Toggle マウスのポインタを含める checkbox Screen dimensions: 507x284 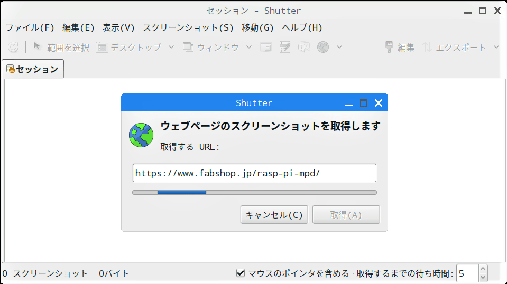240,273
